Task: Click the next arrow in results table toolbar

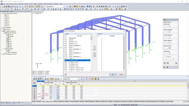Action: click(84, 79)
